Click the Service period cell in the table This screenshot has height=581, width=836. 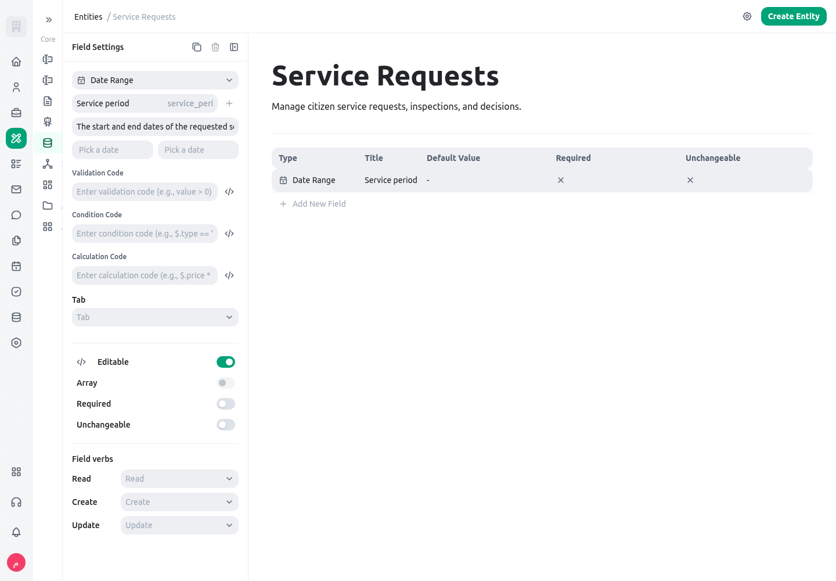[391, 180]
